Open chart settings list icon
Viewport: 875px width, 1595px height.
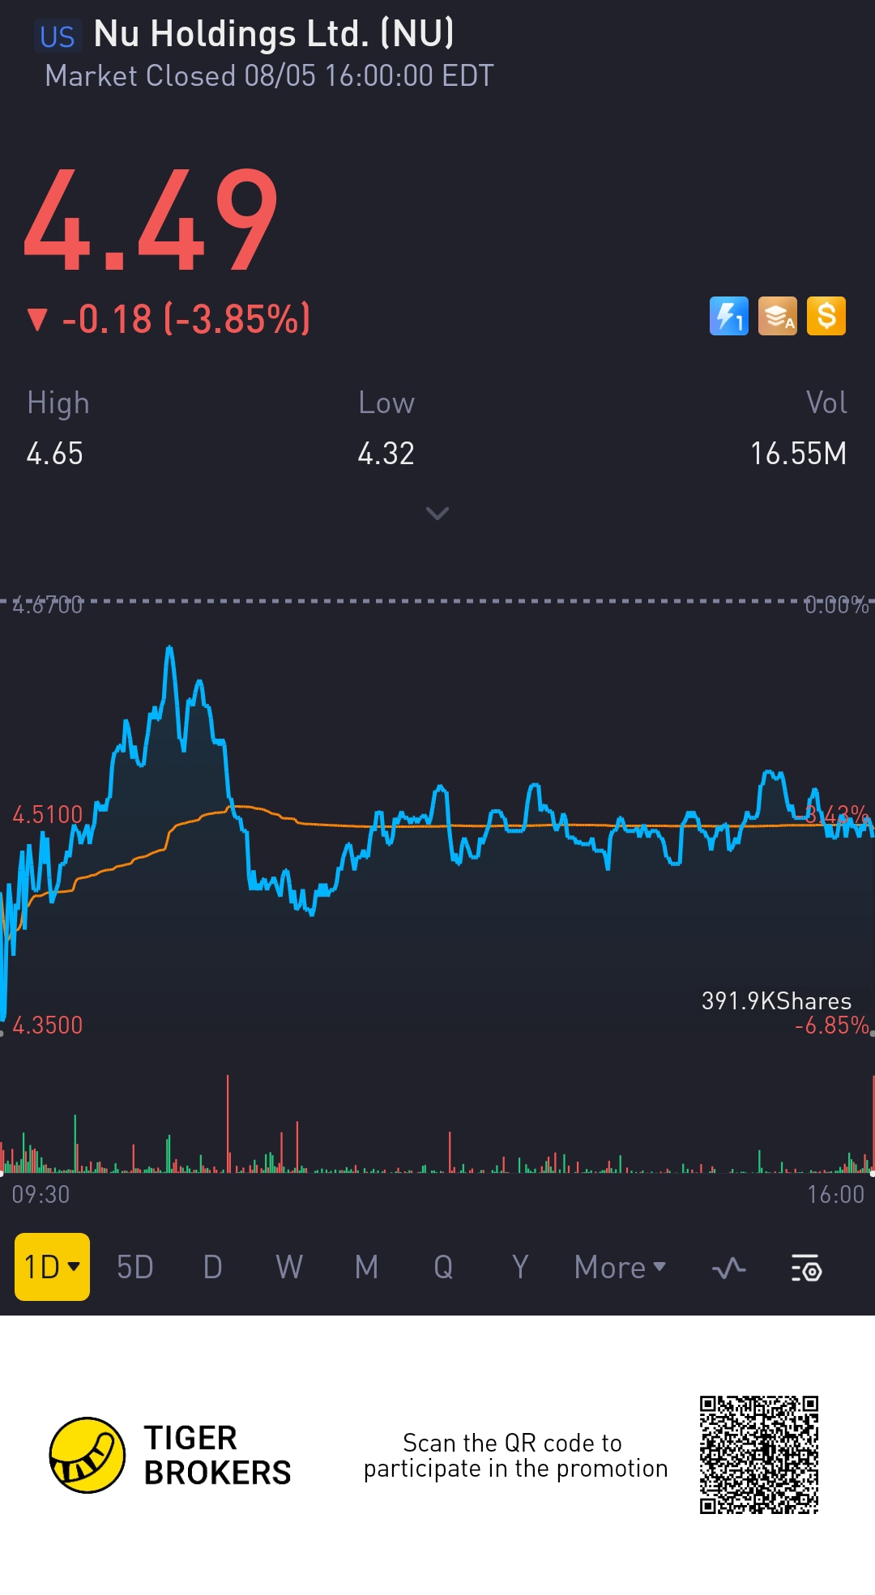pos(806,1268)
